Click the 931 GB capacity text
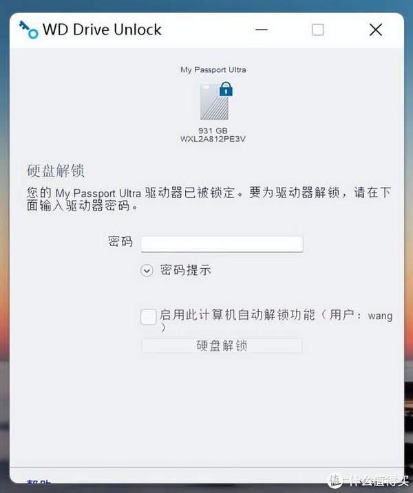The image size is (413, 493). [213, 131]
